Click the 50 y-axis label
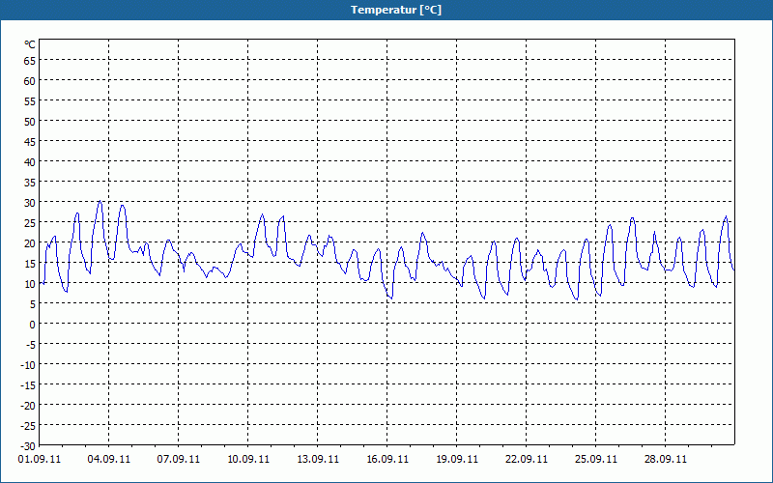The height and width of the screenshot is (483, 773). click(30, 122)
